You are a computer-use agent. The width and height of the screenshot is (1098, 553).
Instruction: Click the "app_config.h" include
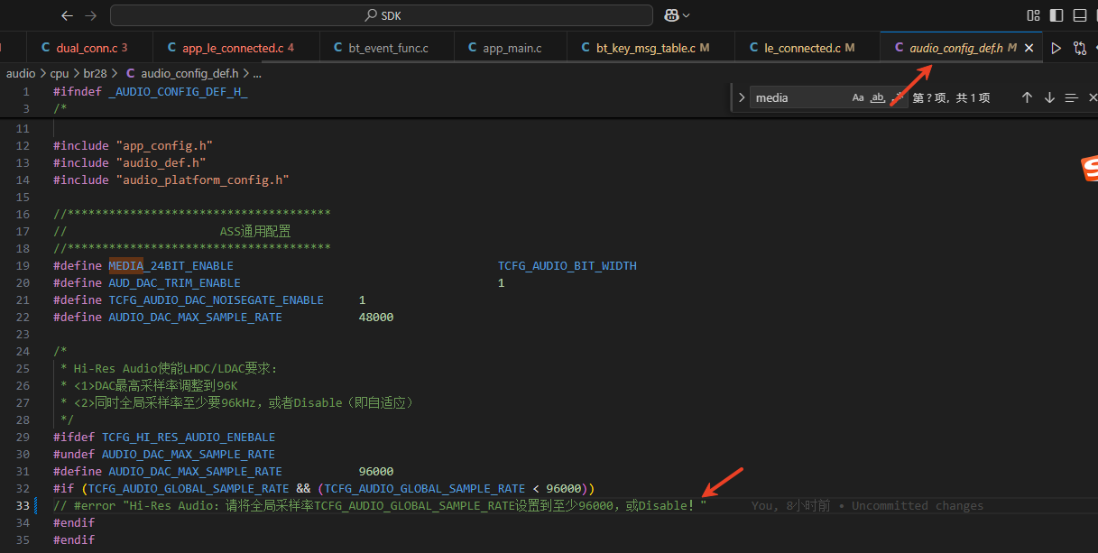164,146
